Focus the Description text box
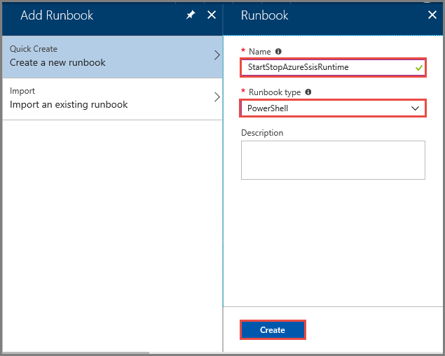445x356 pixels. [333, 160]
